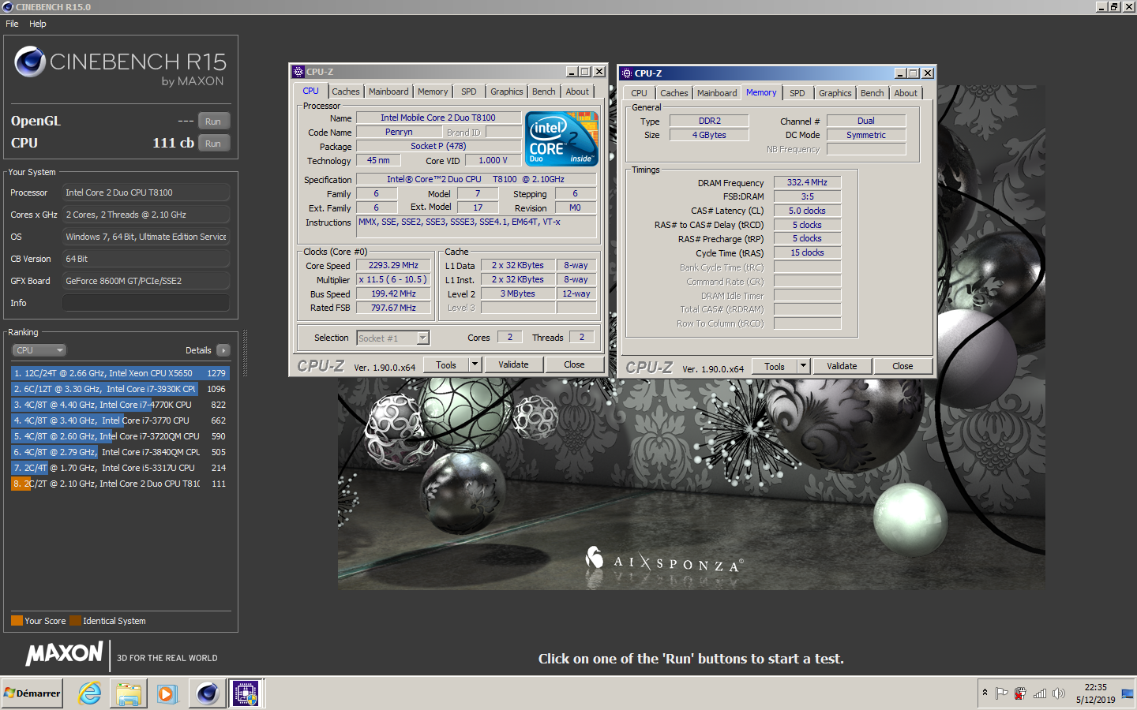This screenshot has width=1137, height=710.
Task: Open Bench tab in Memory CPU-Z window
Action: tap(872, 93)
